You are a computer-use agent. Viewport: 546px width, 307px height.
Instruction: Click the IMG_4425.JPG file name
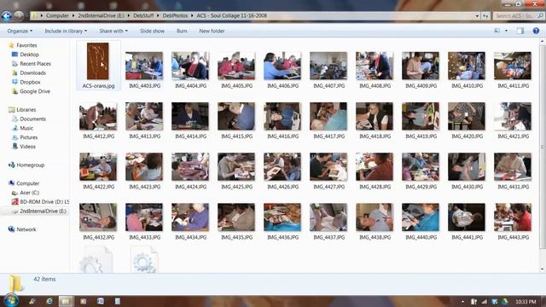237,187
